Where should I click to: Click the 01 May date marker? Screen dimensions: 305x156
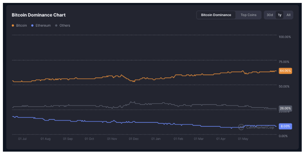(x=243, y=139)
